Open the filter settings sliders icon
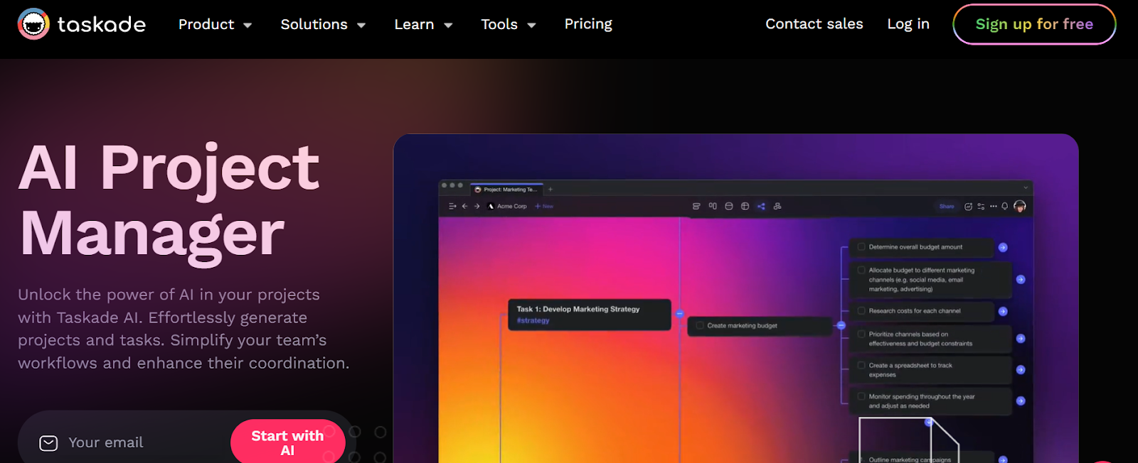The image size is (1138, 463). [x=981, y=207]
